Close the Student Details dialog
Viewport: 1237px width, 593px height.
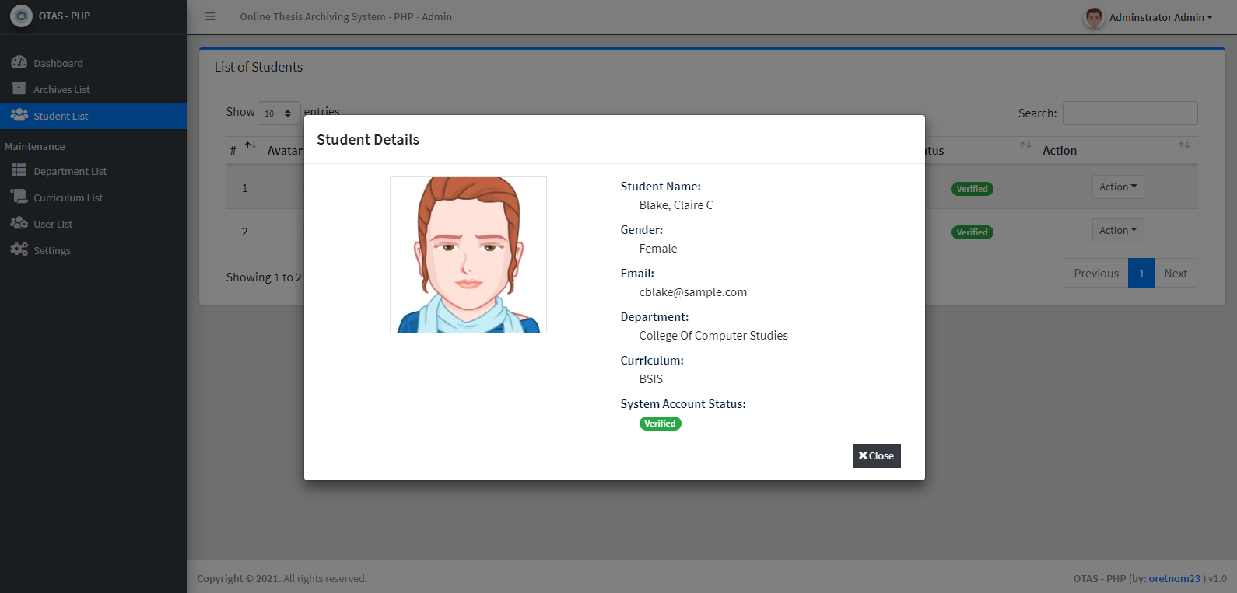(x=876, y=455)
